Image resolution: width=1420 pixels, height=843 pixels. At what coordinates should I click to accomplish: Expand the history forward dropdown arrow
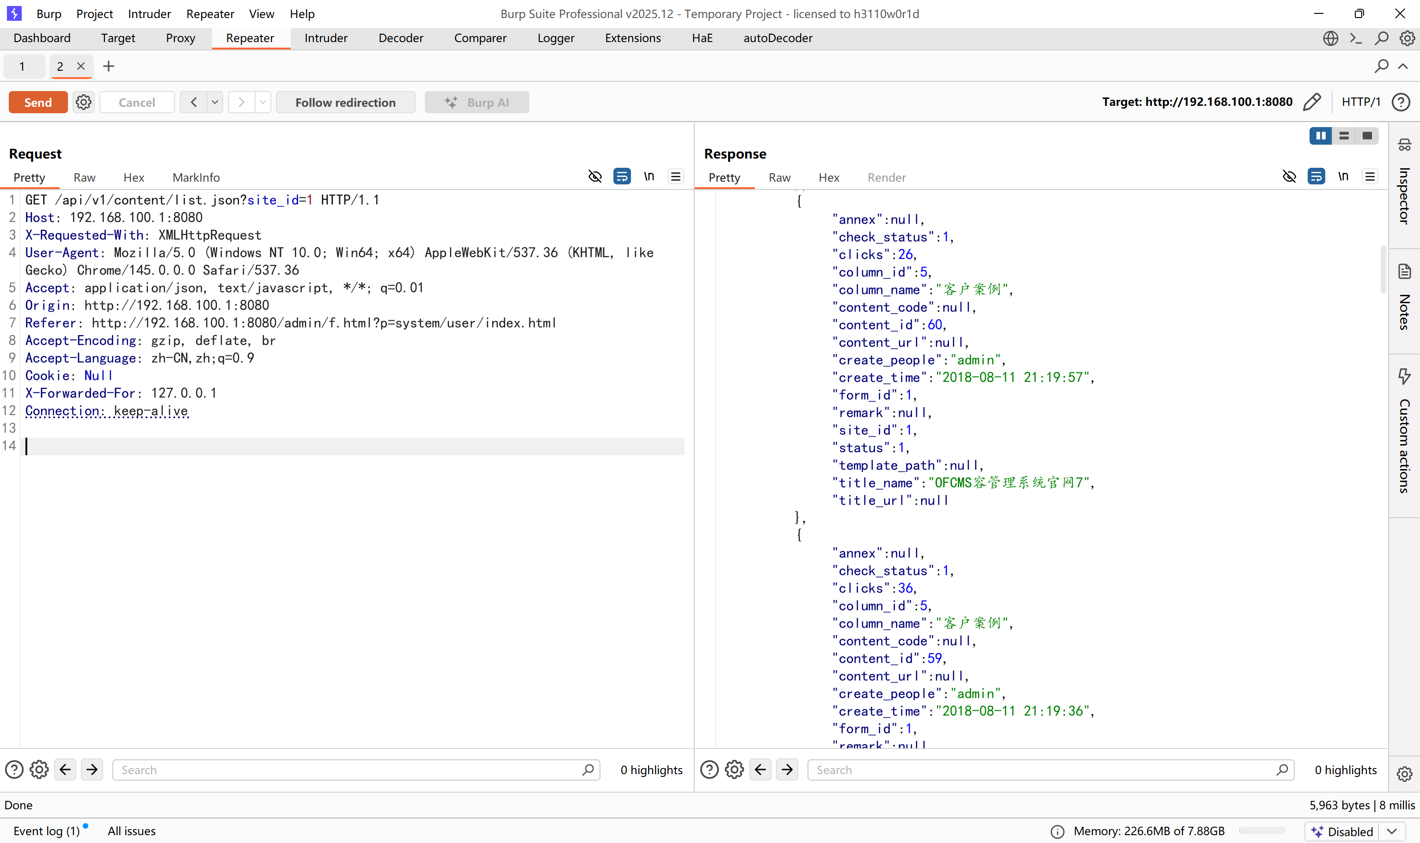click(263, 102)
